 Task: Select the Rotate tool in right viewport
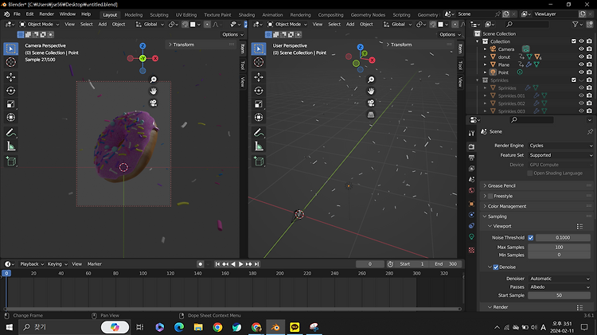click(x=259, y=91)
